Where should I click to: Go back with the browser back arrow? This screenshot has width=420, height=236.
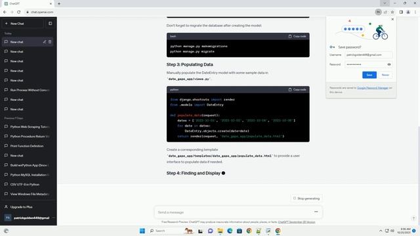point(5,12)
